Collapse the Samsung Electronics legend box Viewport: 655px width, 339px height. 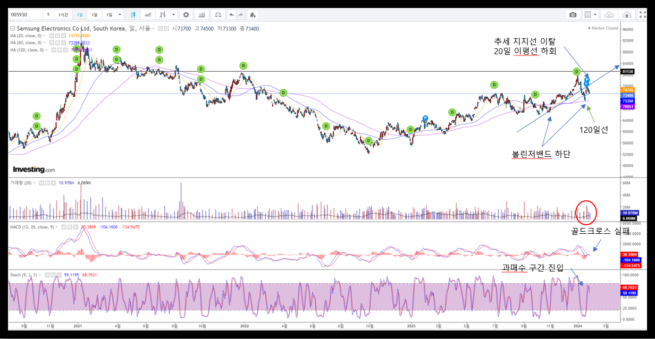pos(13,29)
